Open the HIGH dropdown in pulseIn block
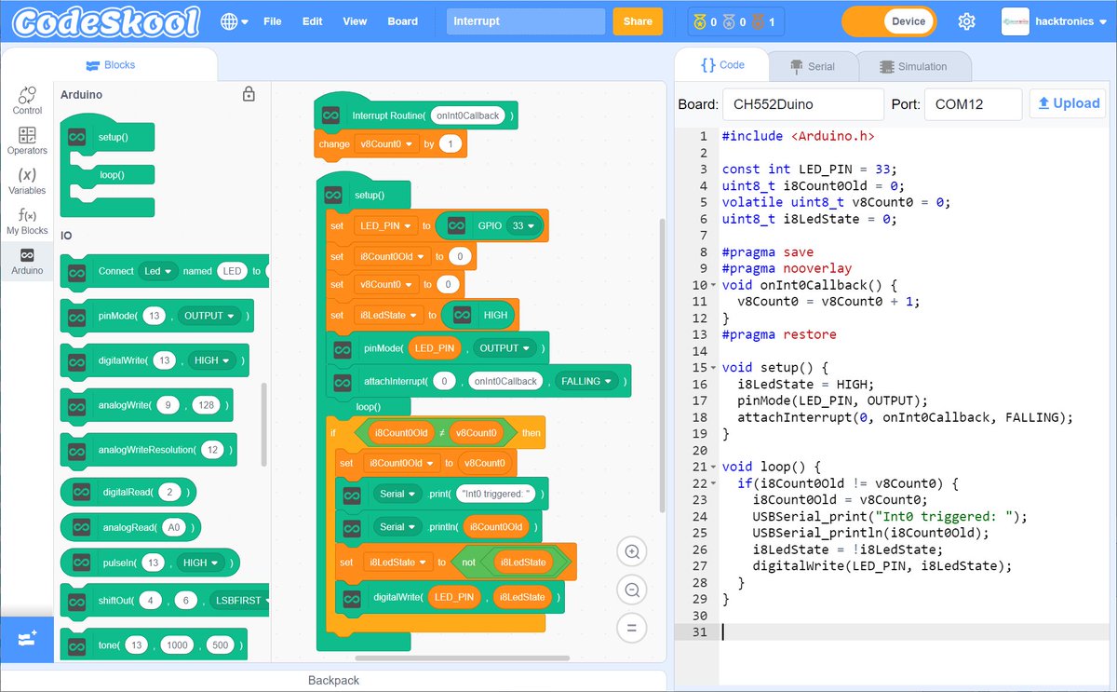 [x=202, y=563]
